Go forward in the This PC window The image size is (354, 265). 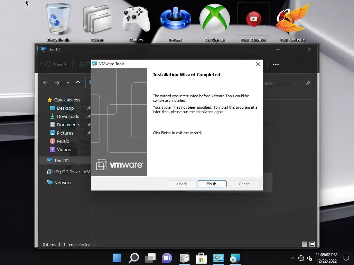pos(57,83)
